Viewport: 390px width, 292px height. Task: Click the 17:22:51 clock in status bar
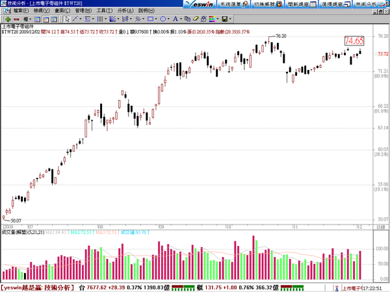(x=373, y=288)
